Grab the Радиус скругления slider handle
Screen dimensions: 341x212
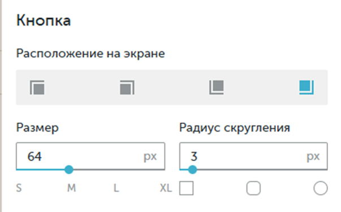192,170
